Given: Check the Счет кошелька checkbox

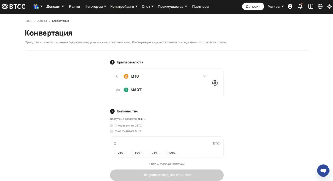Looking at the screenshot, I should click(x=111, y=131).
